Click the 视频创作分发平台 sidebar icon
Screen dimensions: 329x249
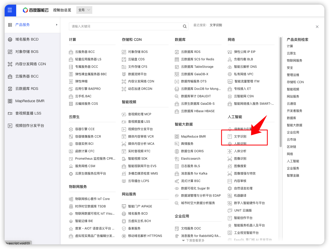tap(10, 126)
